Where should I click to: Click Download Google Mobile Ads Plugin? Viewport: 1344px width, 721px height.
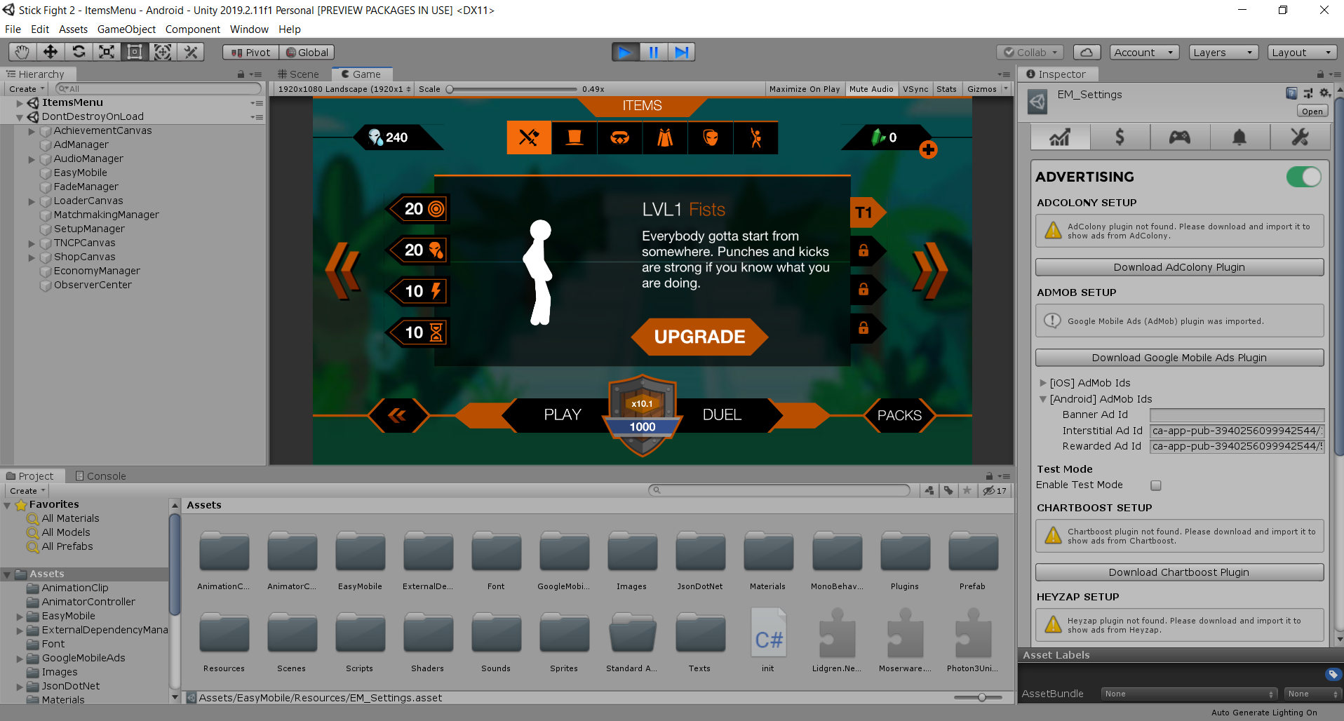1179,358
